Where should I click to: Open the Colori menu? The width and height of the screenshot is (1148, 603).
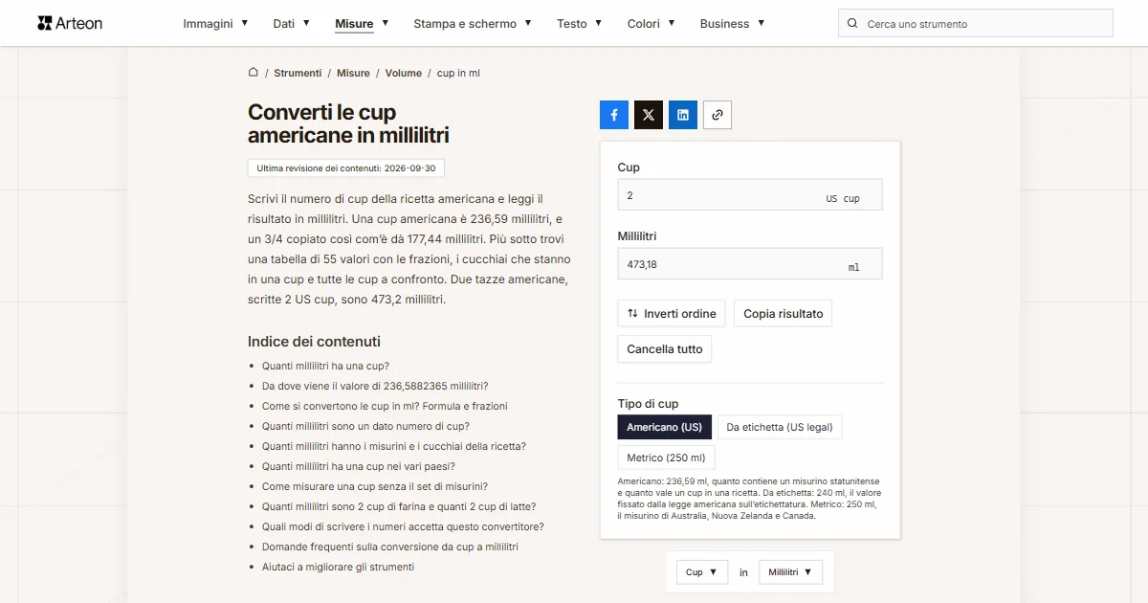[x=651, y=23]
